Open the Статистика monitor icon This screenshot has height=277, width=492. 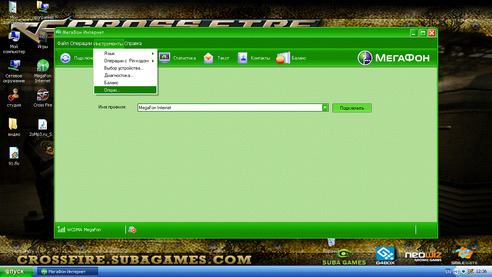(165, 58)
